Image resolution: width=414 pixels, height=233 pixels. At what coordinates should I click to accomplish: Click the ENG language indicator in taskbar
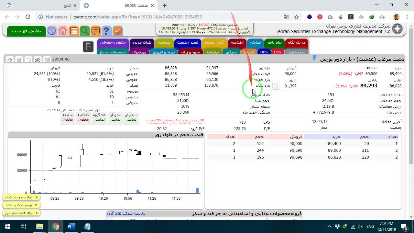coord(370,227)
